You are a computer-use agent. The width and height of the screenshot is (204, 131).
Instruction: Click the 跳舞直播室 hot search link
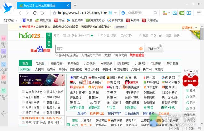[x=137, y=55]
